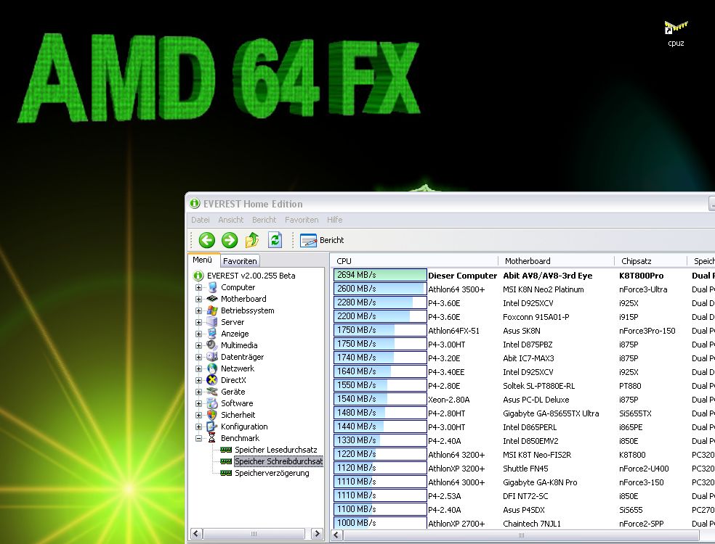This screenshot has width=715, height=544.
Task: Click the EVEREST title bar icon
Action: point(195,204)
